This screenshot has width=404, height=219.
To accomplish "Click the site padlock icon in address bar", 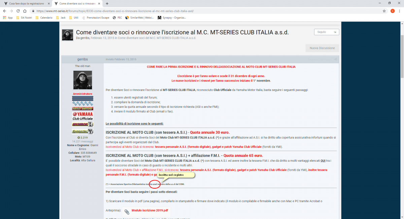I will (34, 11).
